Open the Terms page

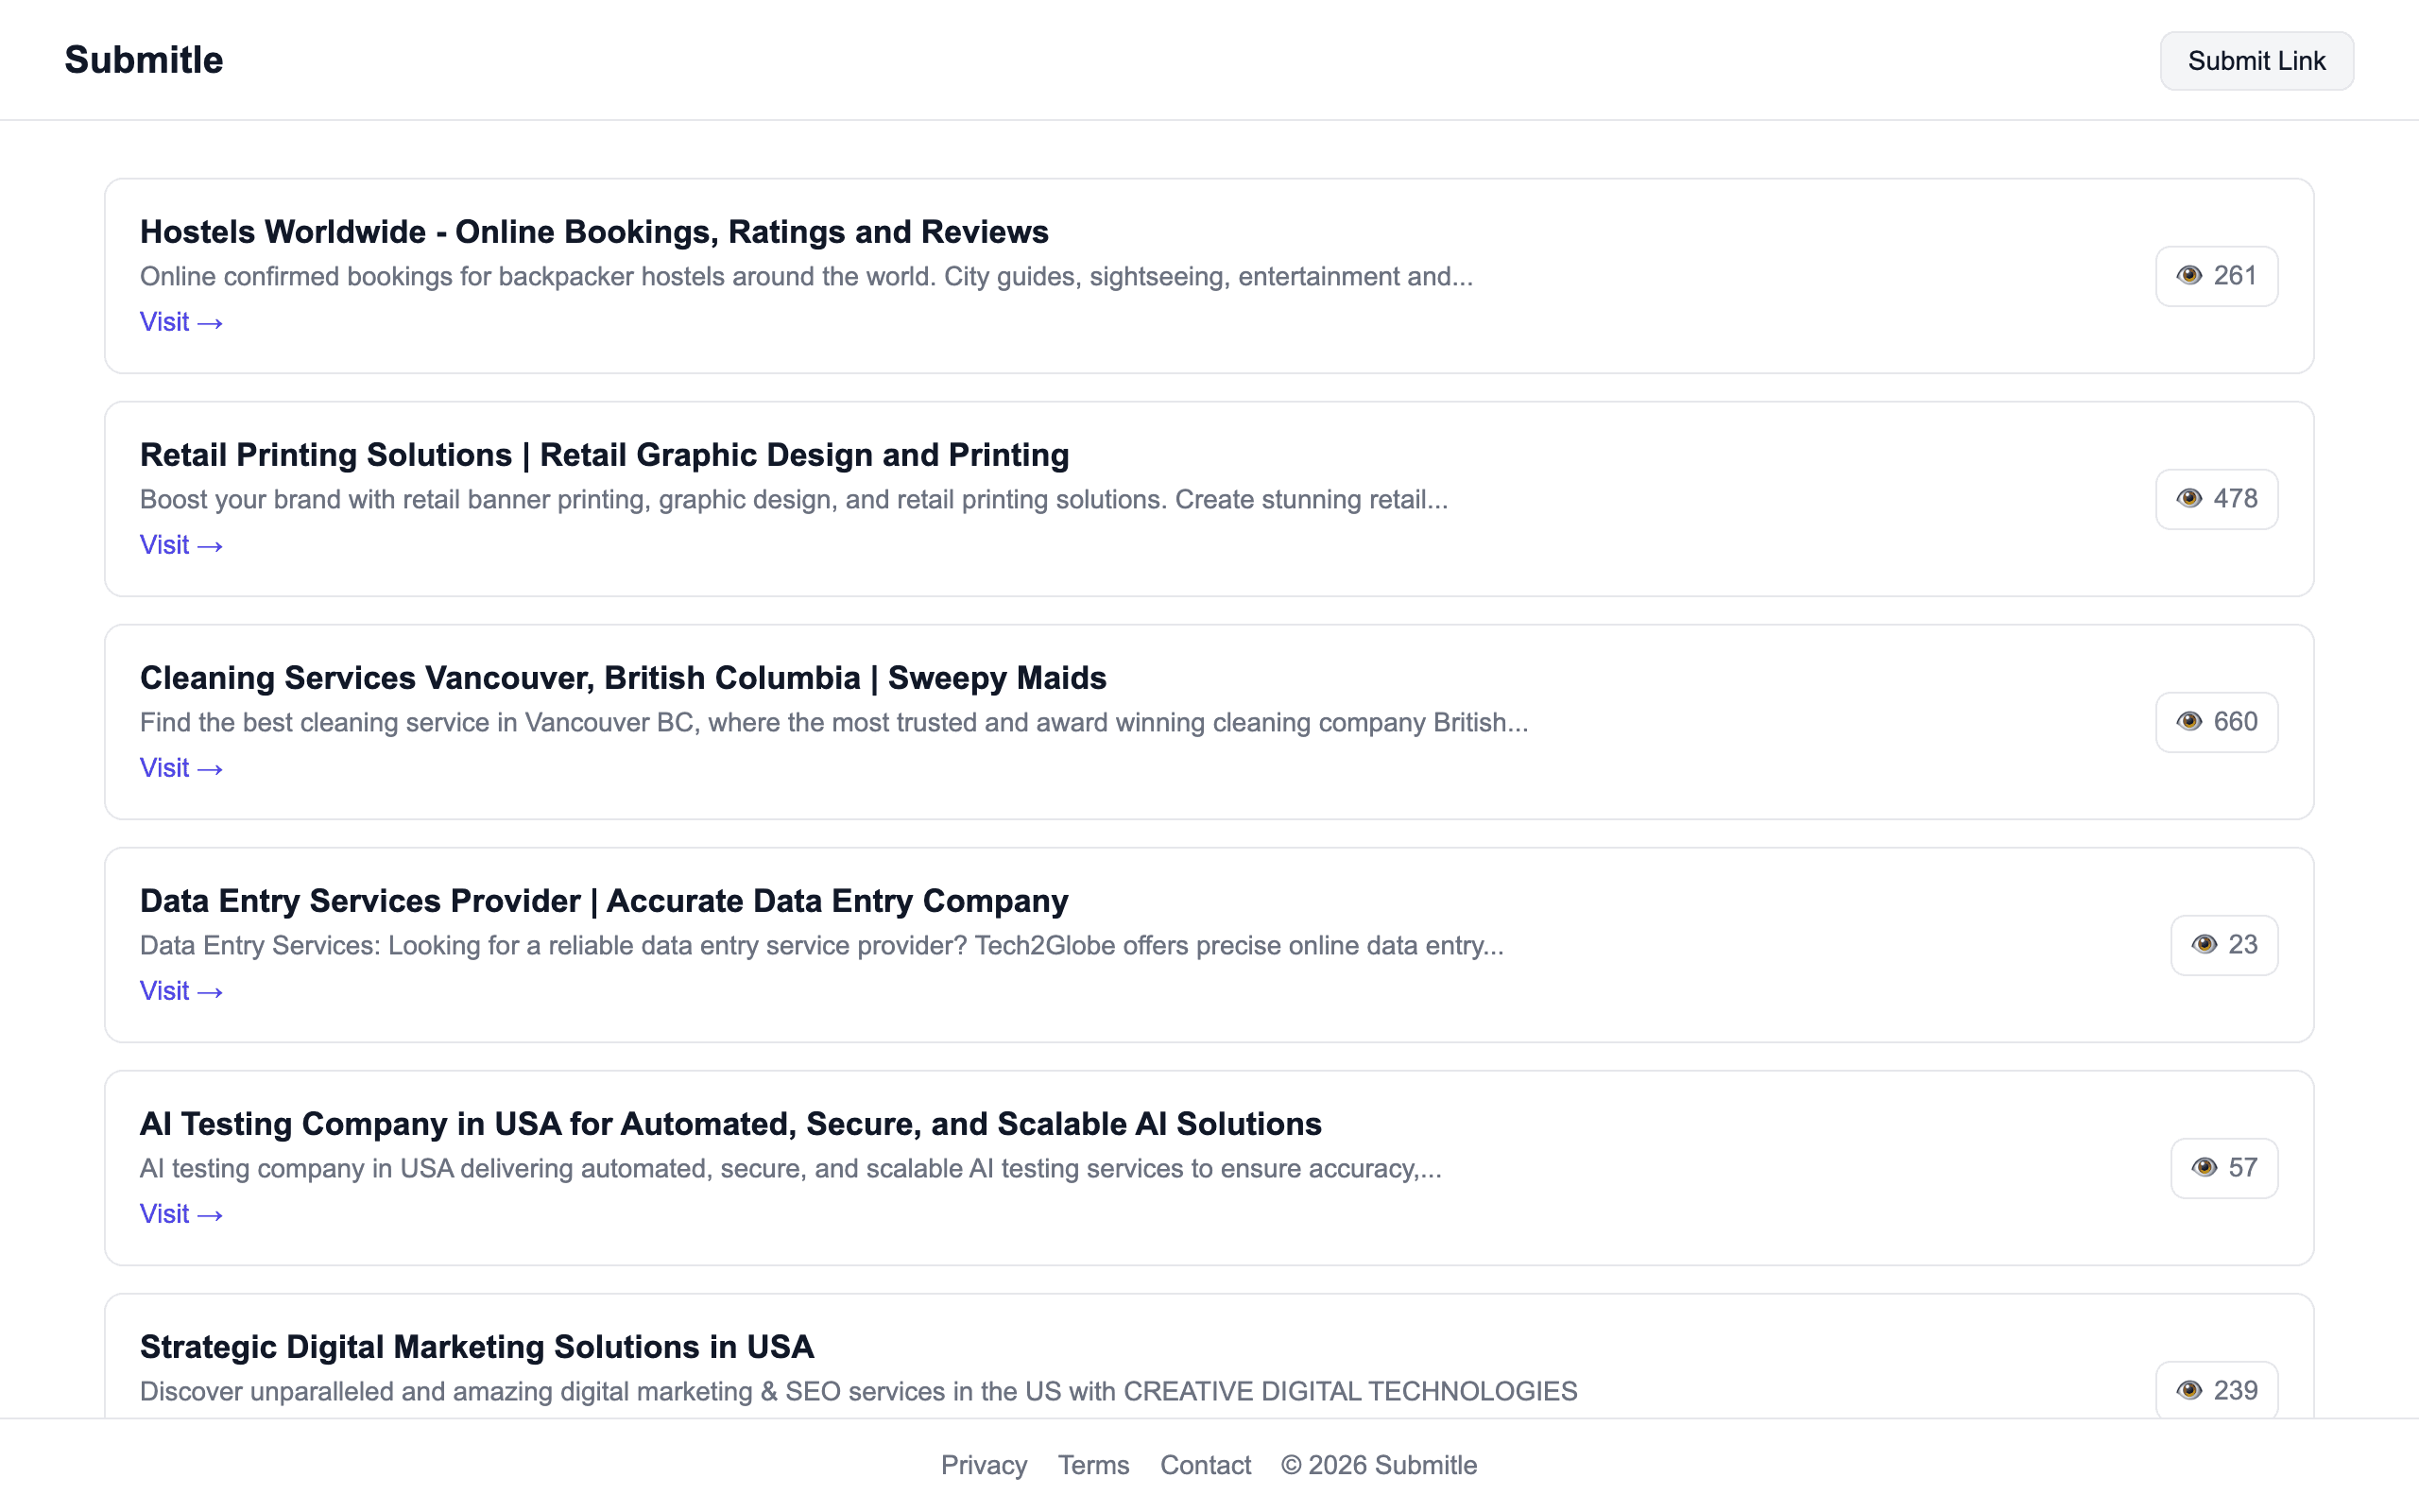[x=1093, y=1464]
